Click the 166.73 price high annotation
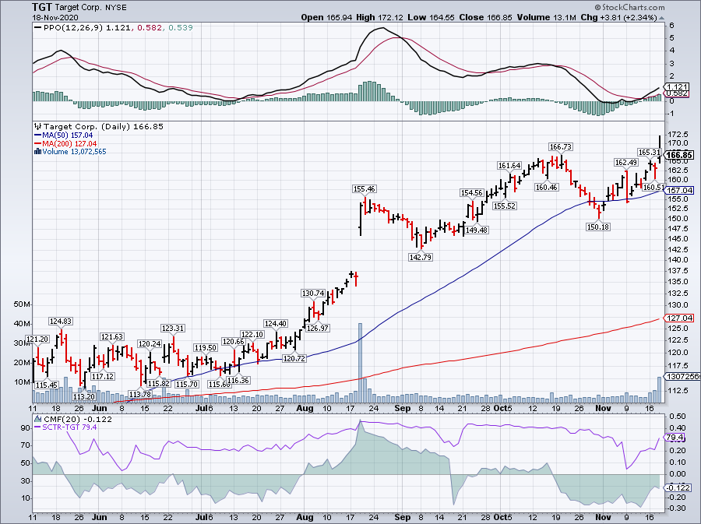This screenshot has height=524, width=701. [561, 147]
